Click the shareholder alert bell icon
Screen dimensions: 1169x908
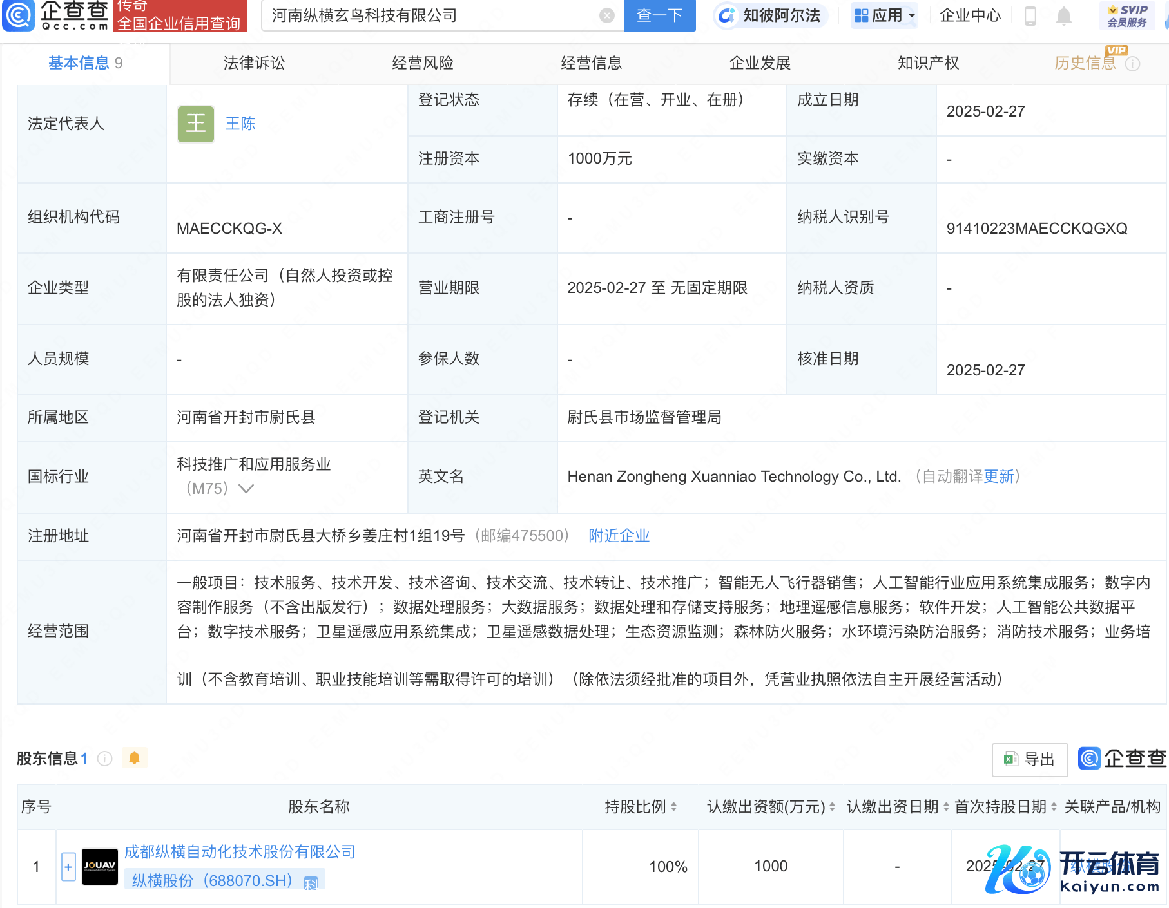(134, 758)
